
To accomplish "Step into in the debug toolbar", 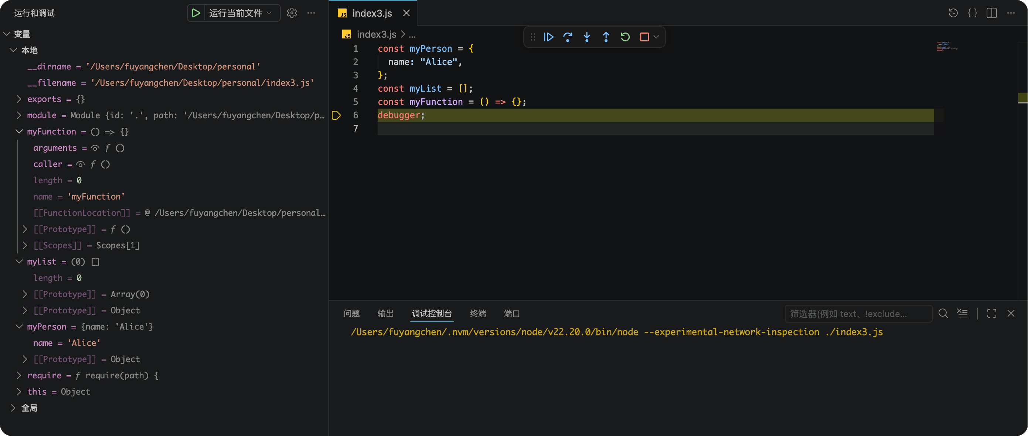I will click(x=587, y=37).
